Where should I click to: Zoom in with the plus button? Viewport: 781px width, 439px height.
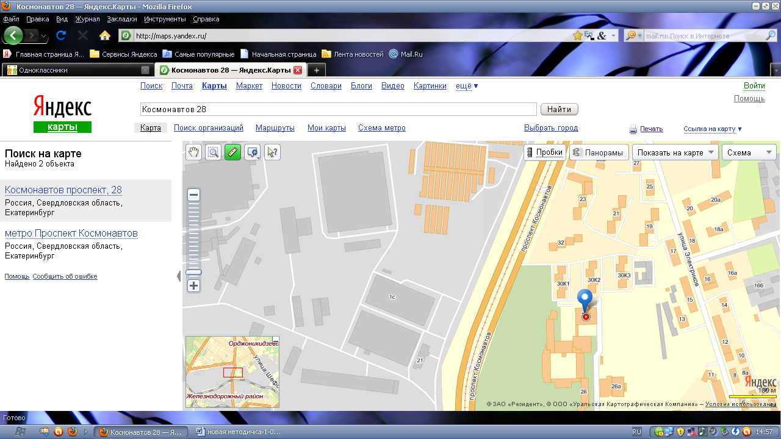pos(193,285)
